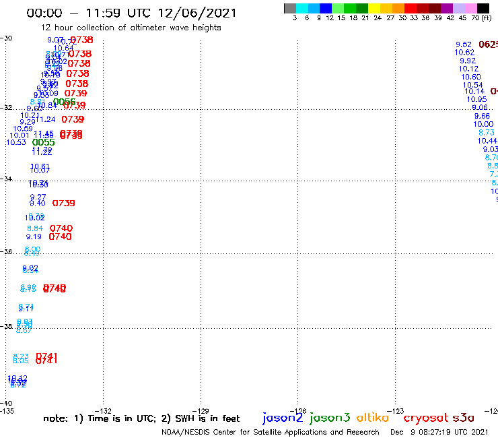Click the purple swatch in the color scale
Viewport: 498px width, 438px height.
447,8
